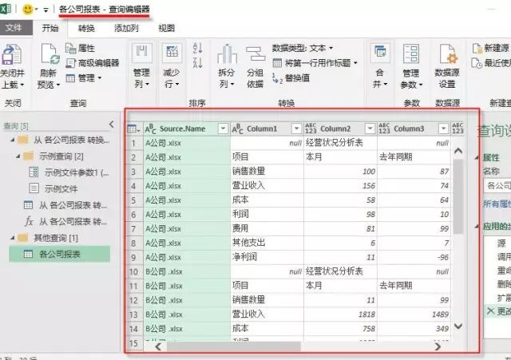Click the Group By (分组依据) icon
The image size is (511, 360).
255,53
